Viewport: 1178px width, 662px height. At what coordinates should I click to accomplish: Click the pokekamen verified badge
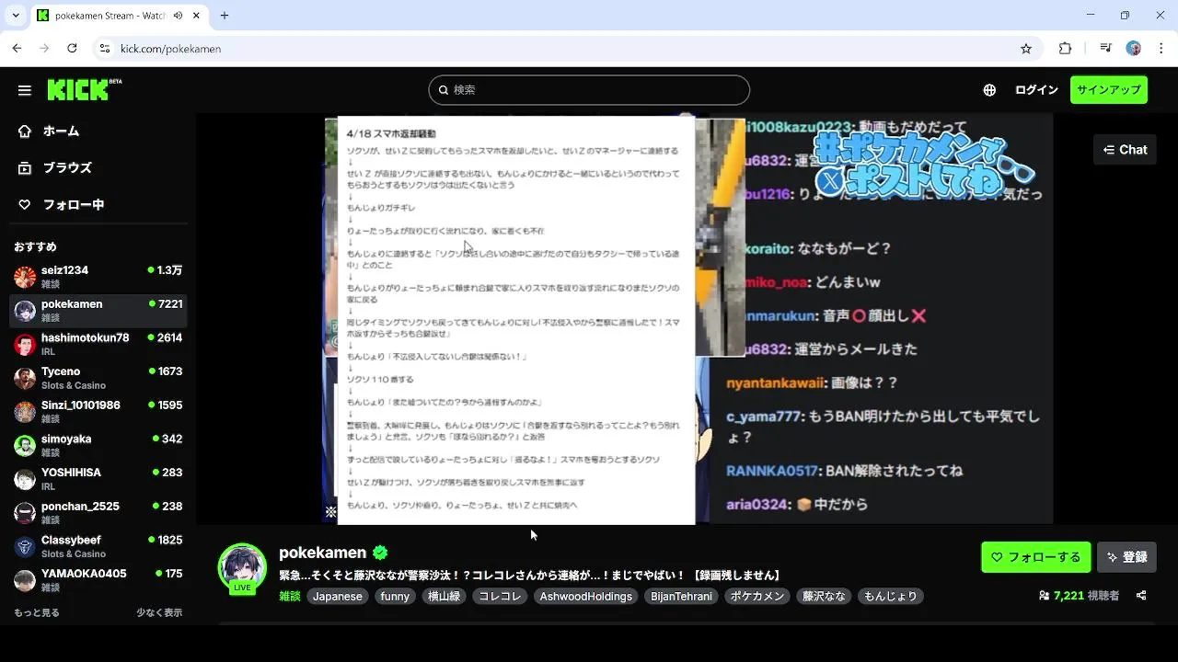(x=380, y=553)
